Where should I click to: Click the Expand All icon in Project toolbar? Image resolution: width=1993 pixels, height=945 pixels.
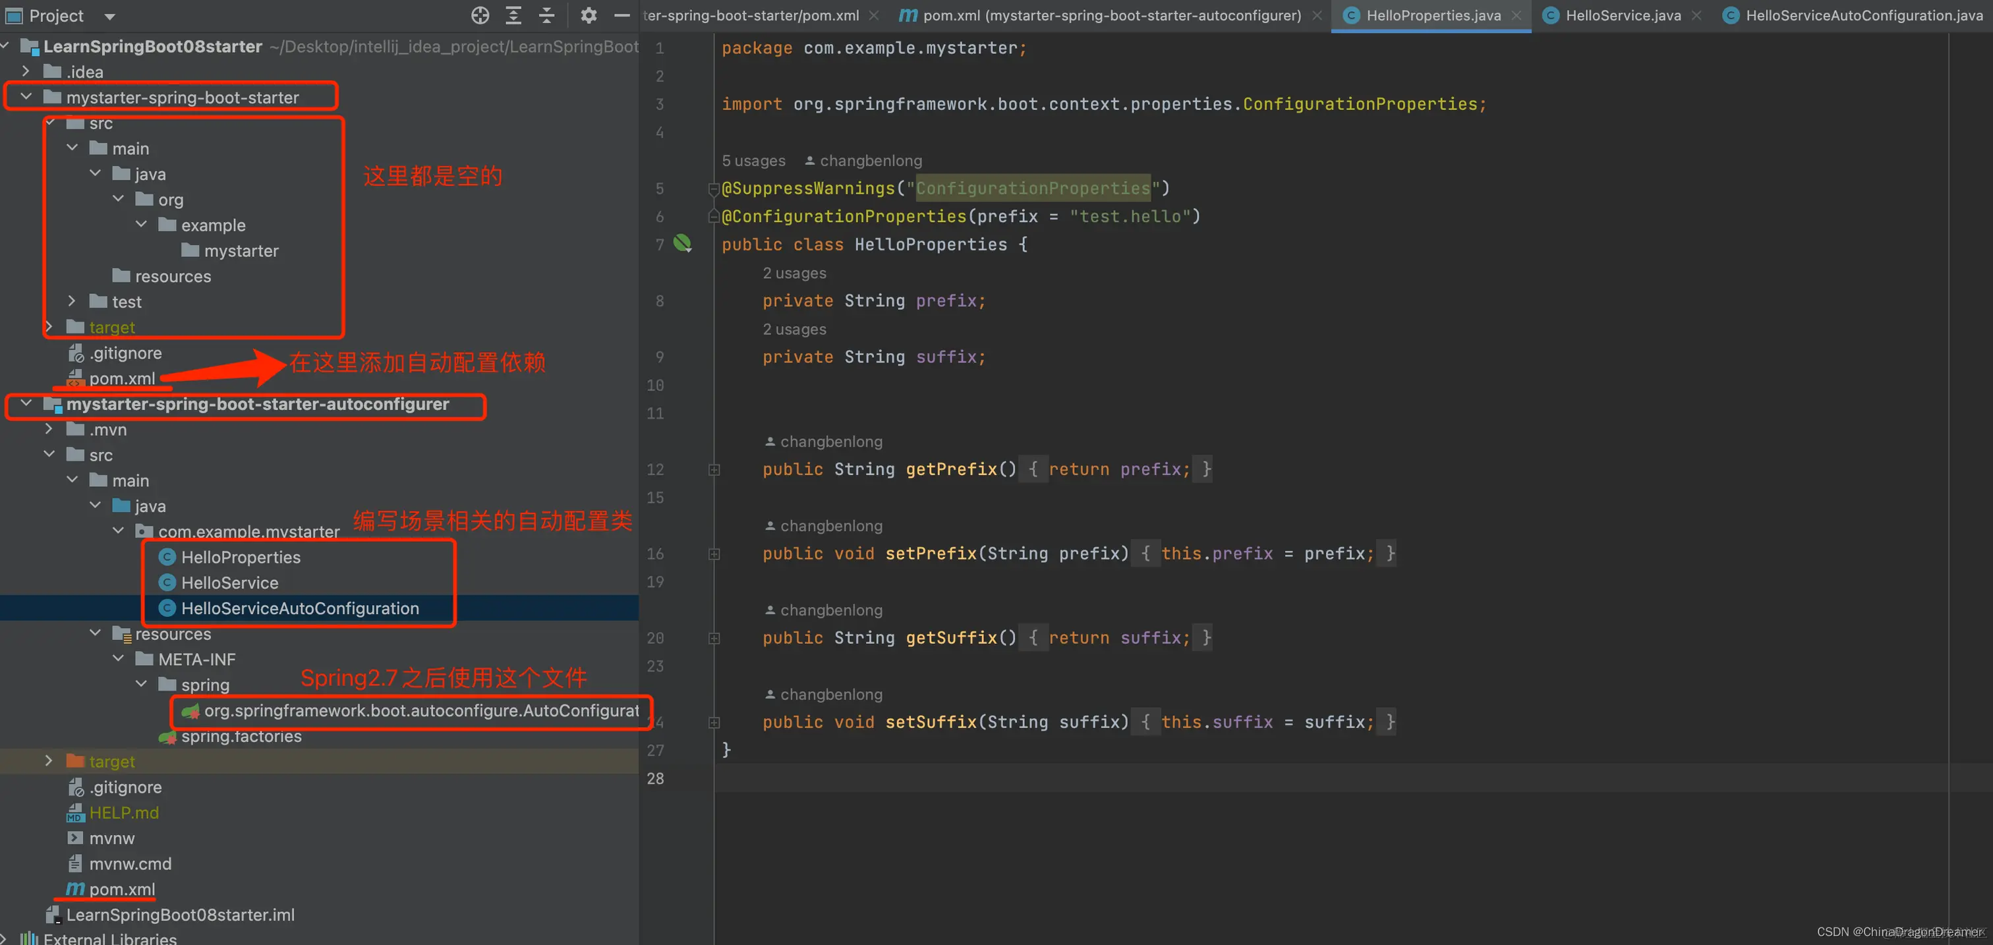tap(513, 15)
